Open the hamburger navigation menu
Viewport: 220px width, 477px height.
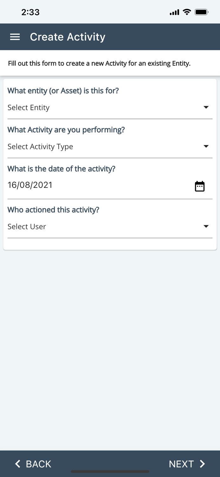click(15, 37)
